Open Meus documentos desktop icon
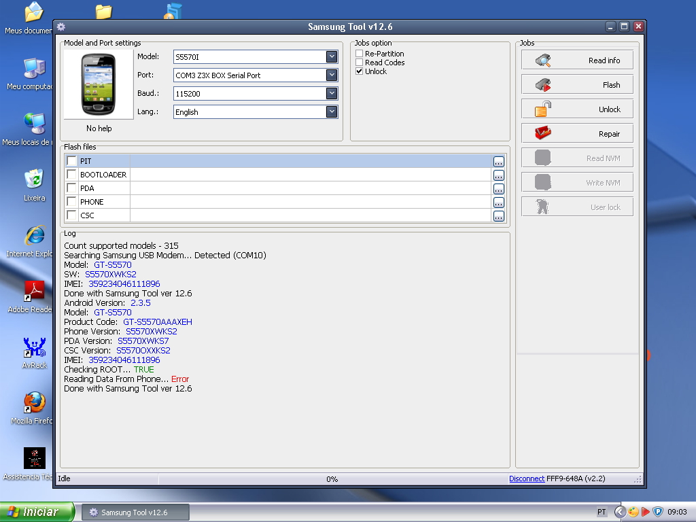 (x=33, y=12)
